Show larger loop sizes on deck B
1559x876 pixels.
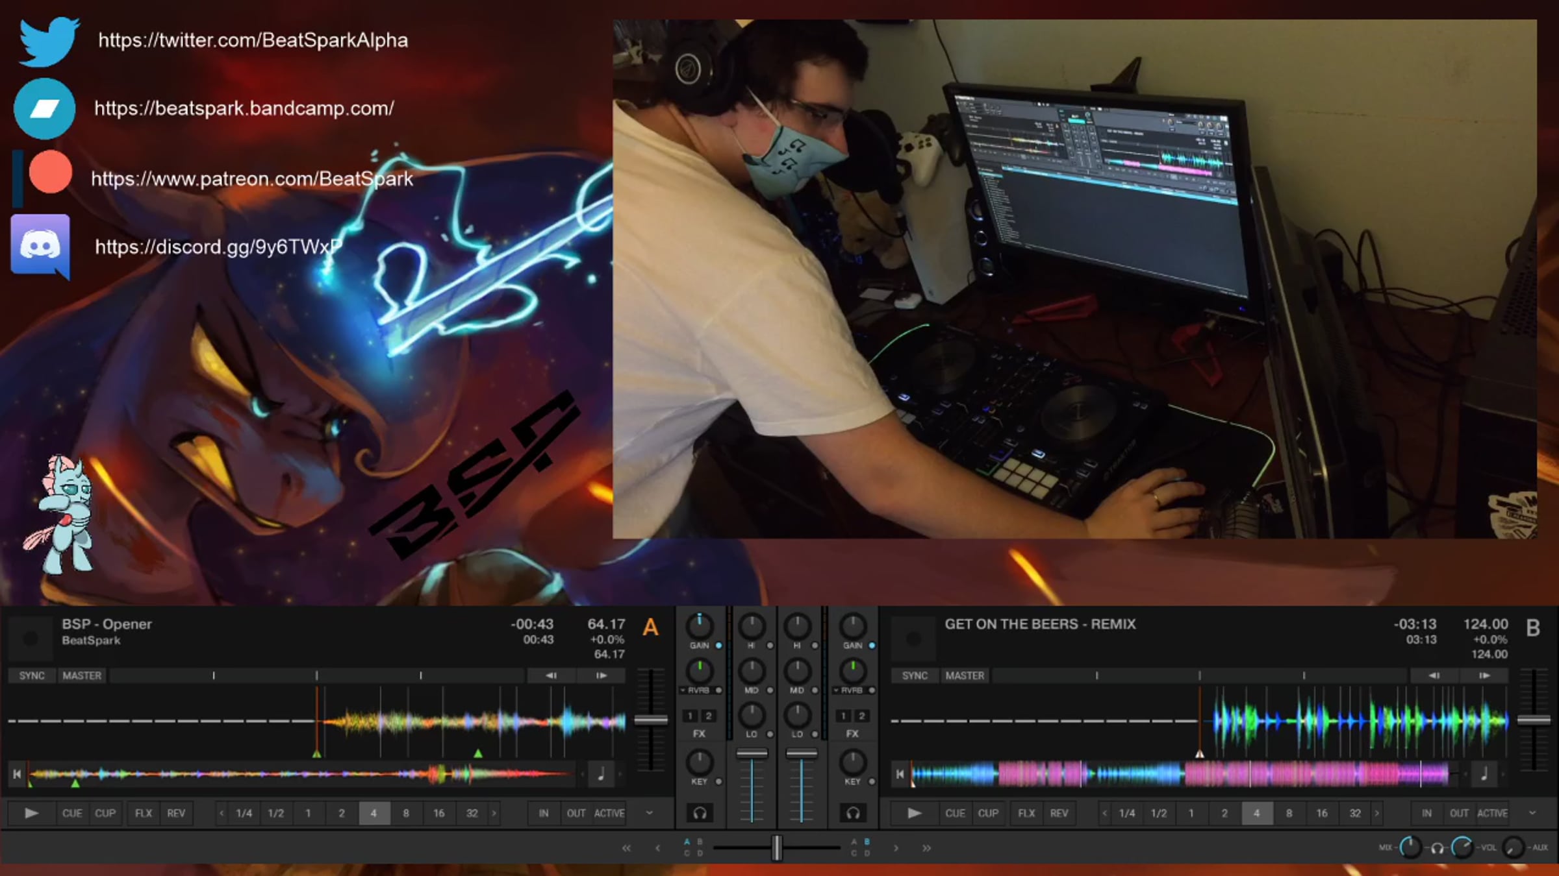point(1377,813)
